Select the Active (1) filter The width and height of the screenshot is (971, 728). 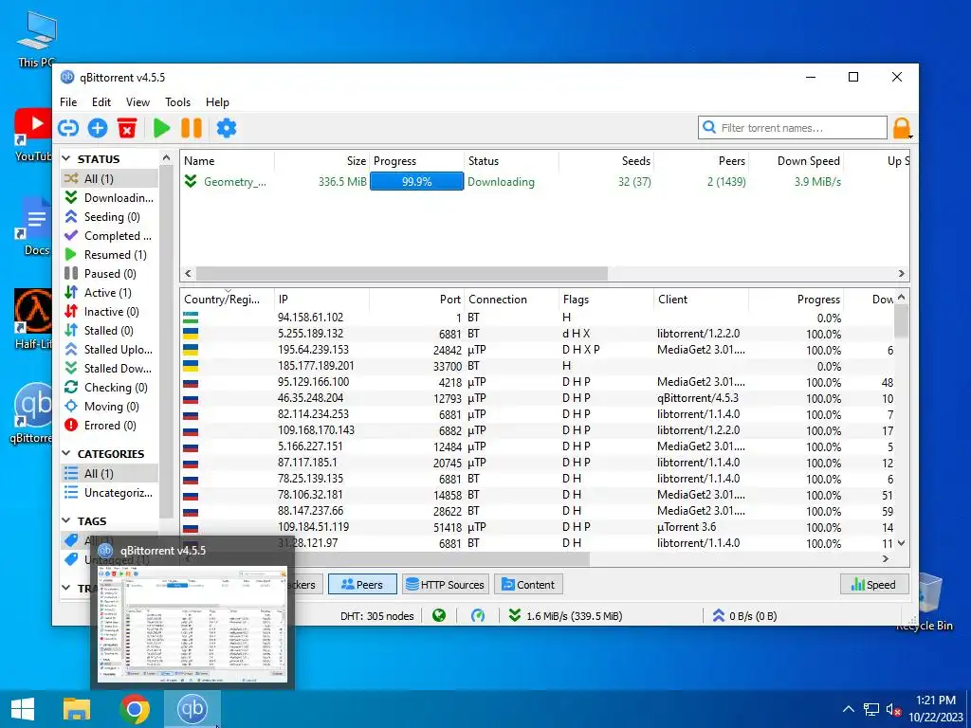[109, 293]
